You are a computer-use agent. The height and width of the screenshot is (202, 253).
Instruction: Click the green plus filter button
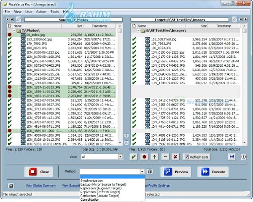155,156
